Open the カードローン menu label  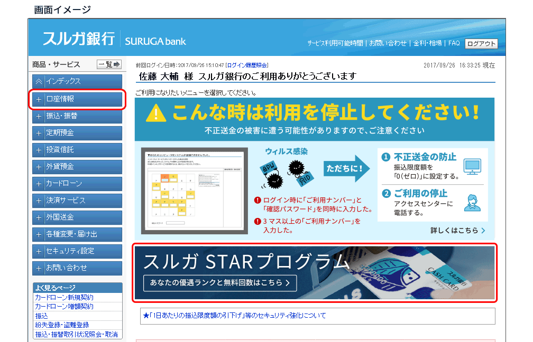(64, 184)
